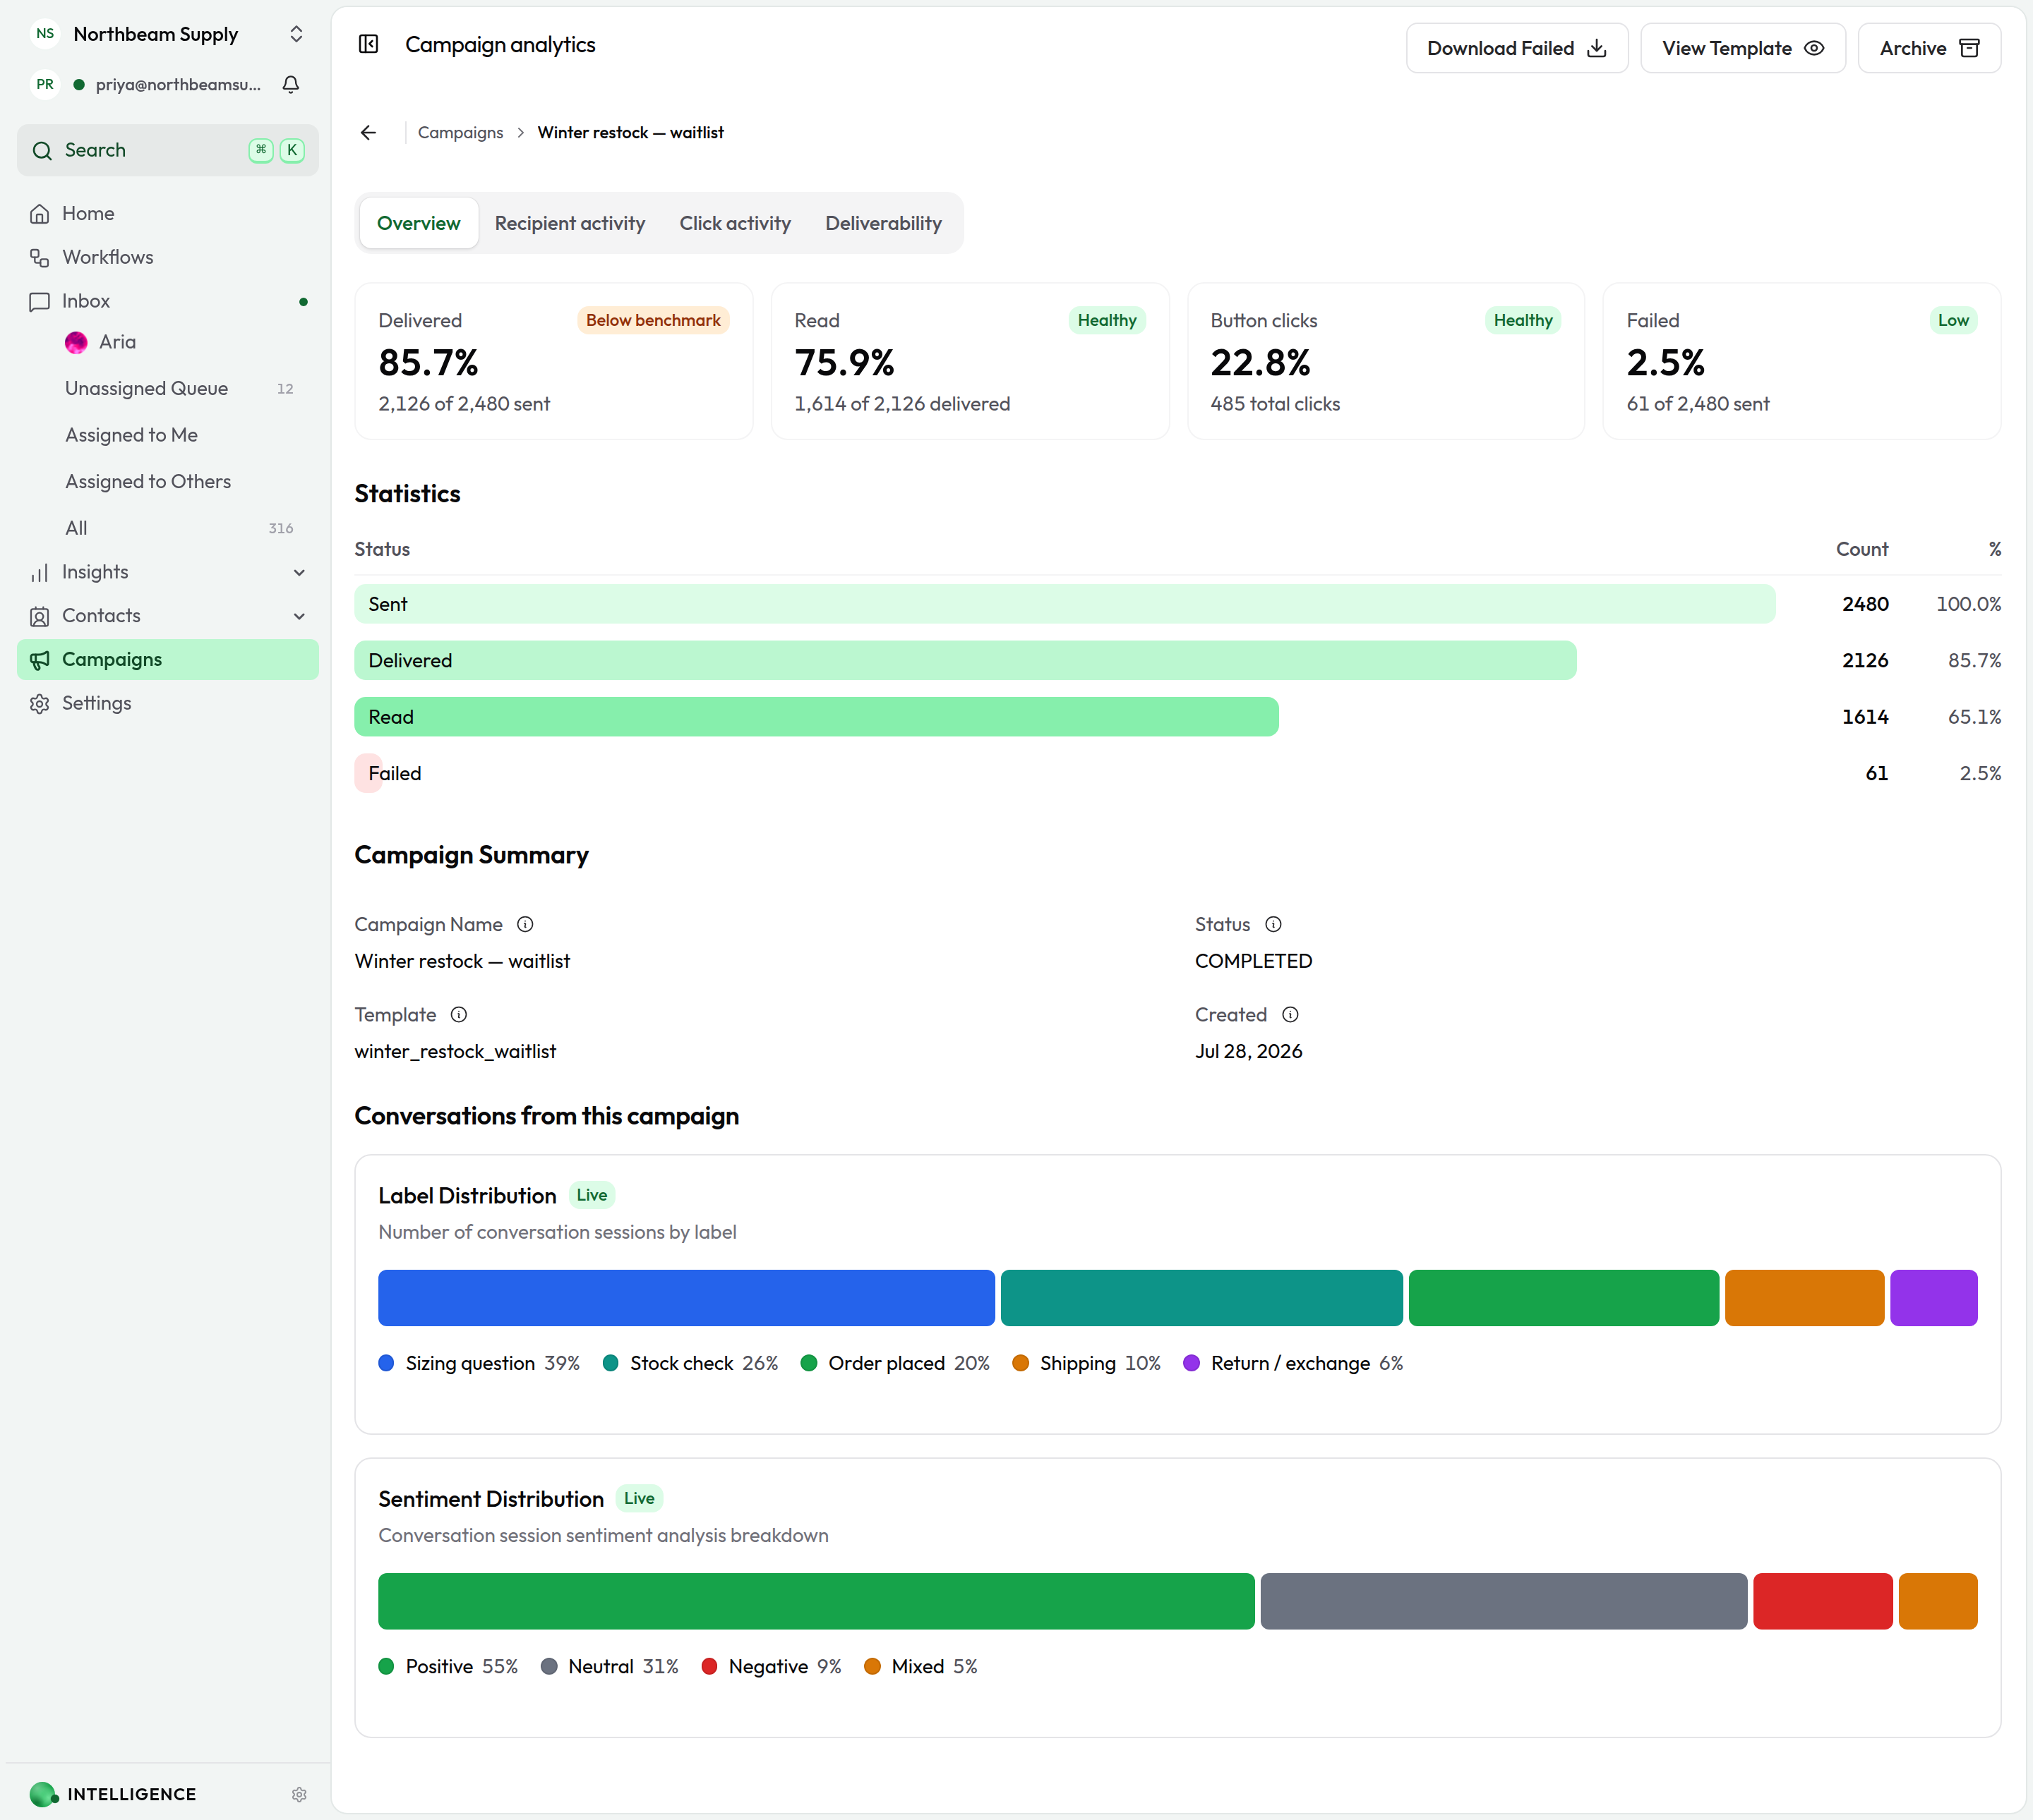
Task: Open the Northbeam Supply workspace switcher
Action: [x=168, y=34]
